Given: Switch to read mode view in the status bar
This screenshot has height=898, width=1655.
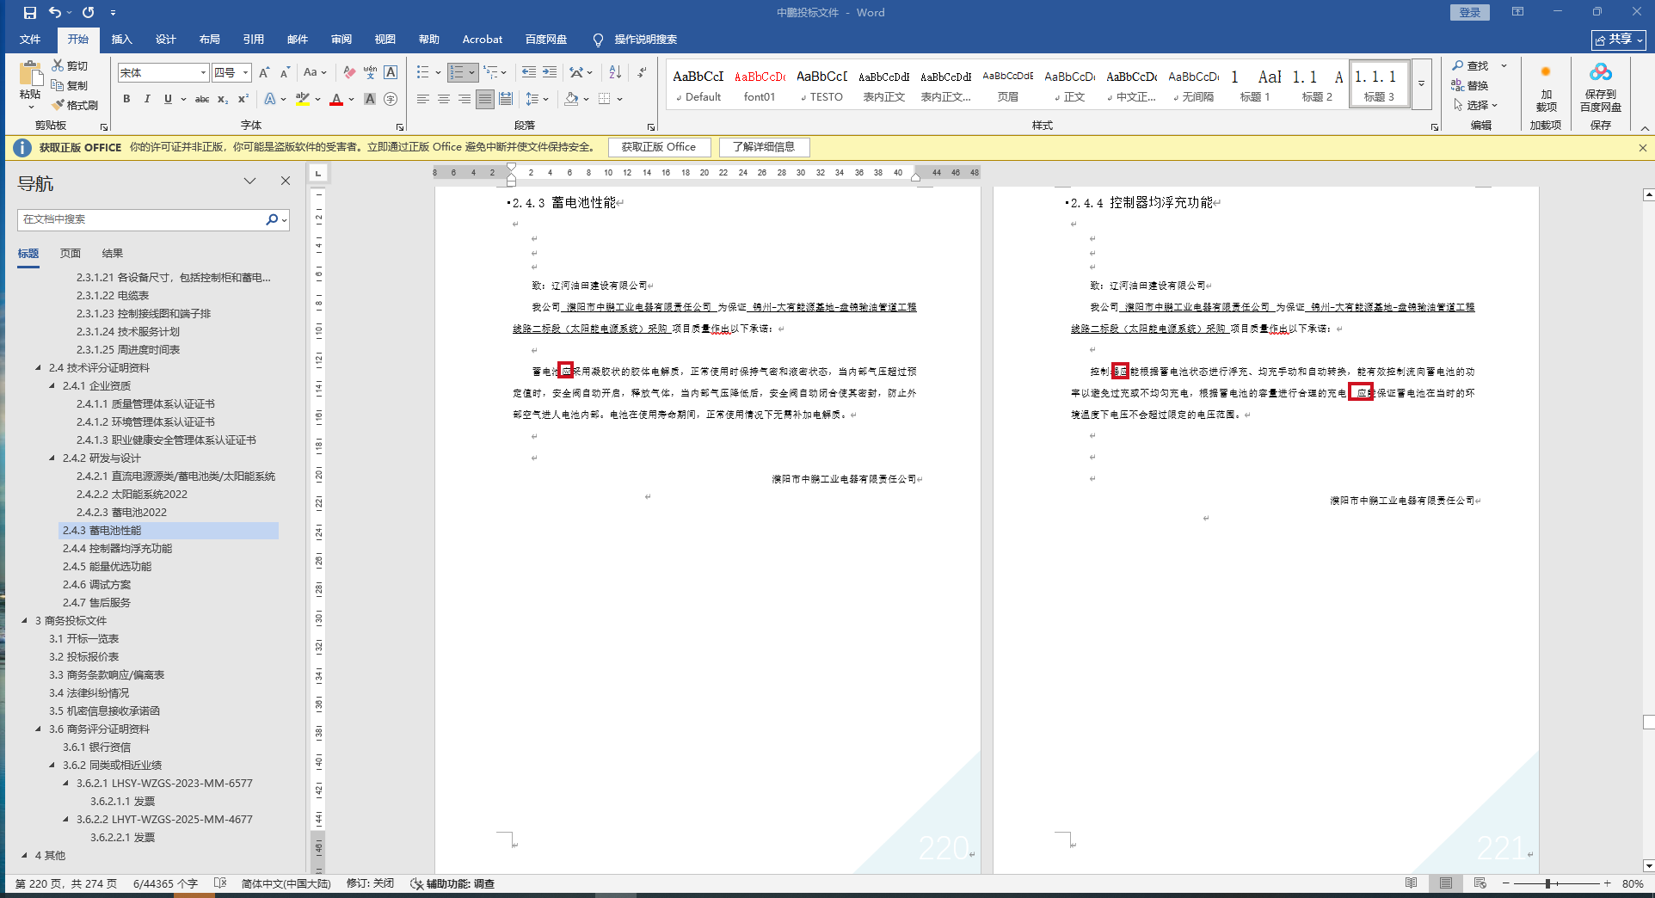Looking at the screenshot, I should [1412, 883].
